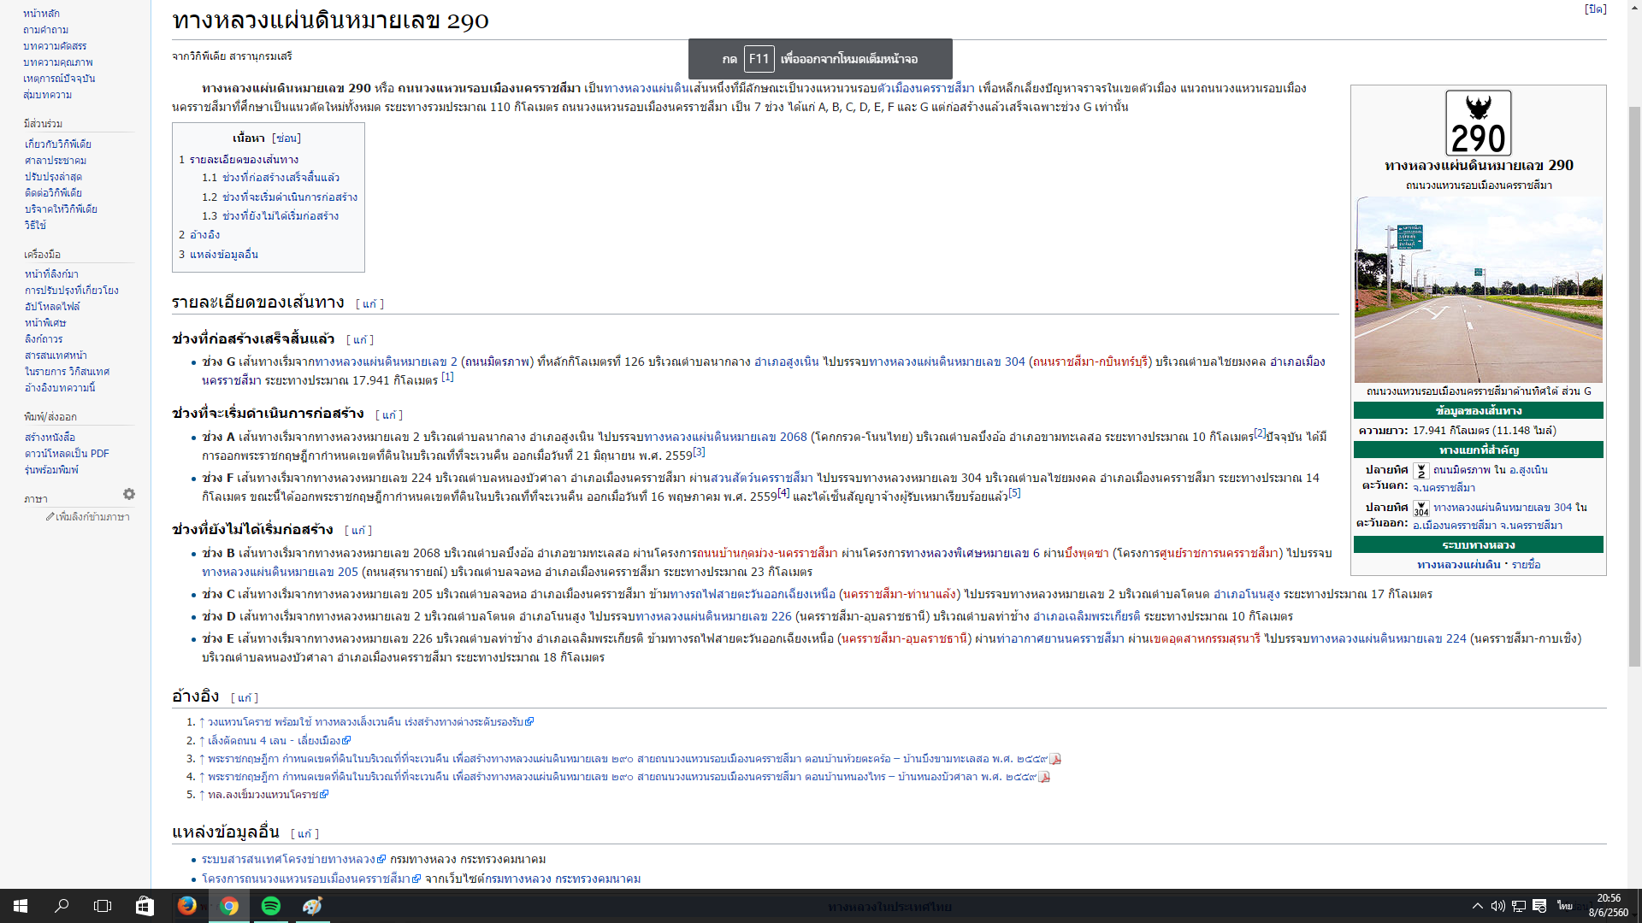Switch to Firefox on taskbar
1642x923 pixels.
click(186, 906)
